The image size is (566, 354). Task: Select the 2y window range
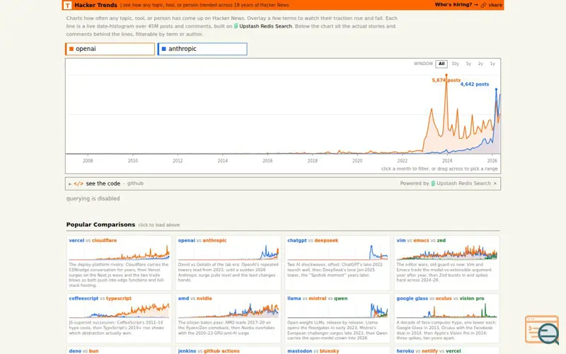[480, 64]
